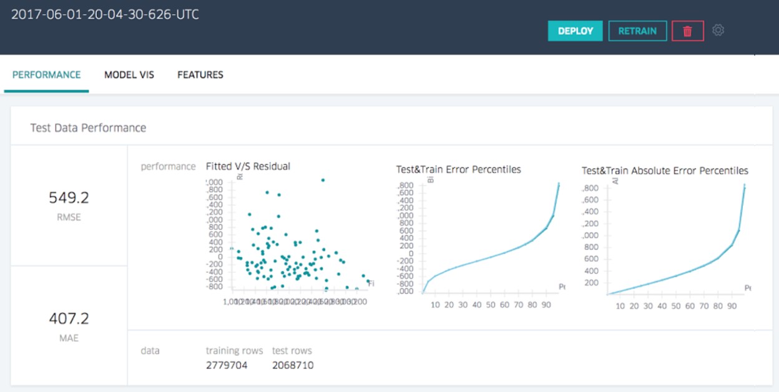The height and width of the screenshot is (392, 779).
Task: Click the test rows count 2068710
Action: pyautogui.click(x=293, y=365)
